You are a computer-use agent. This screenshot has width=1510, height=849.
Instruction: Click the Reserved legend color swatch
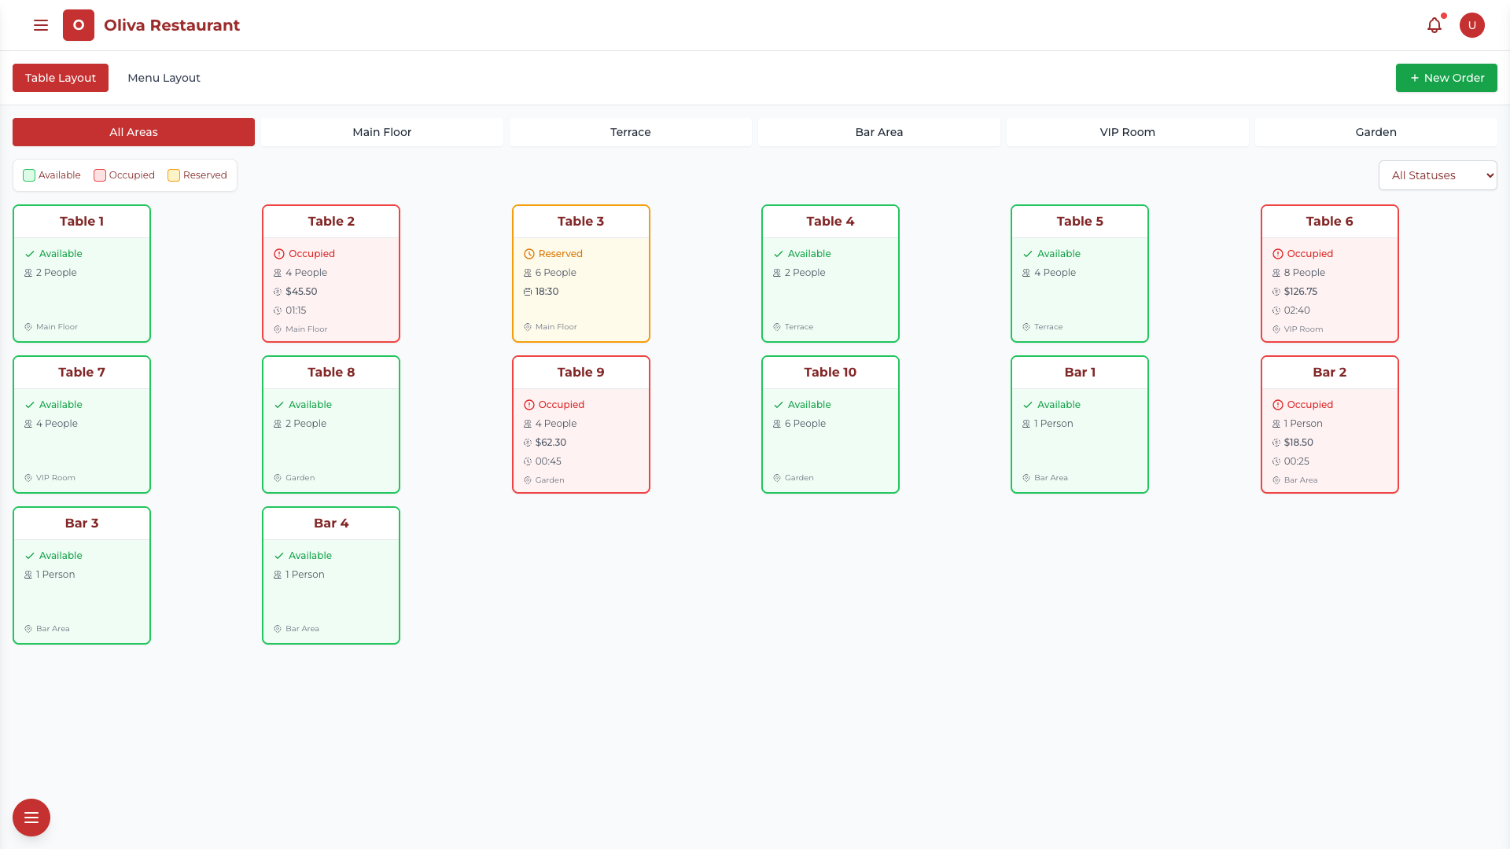174,175
